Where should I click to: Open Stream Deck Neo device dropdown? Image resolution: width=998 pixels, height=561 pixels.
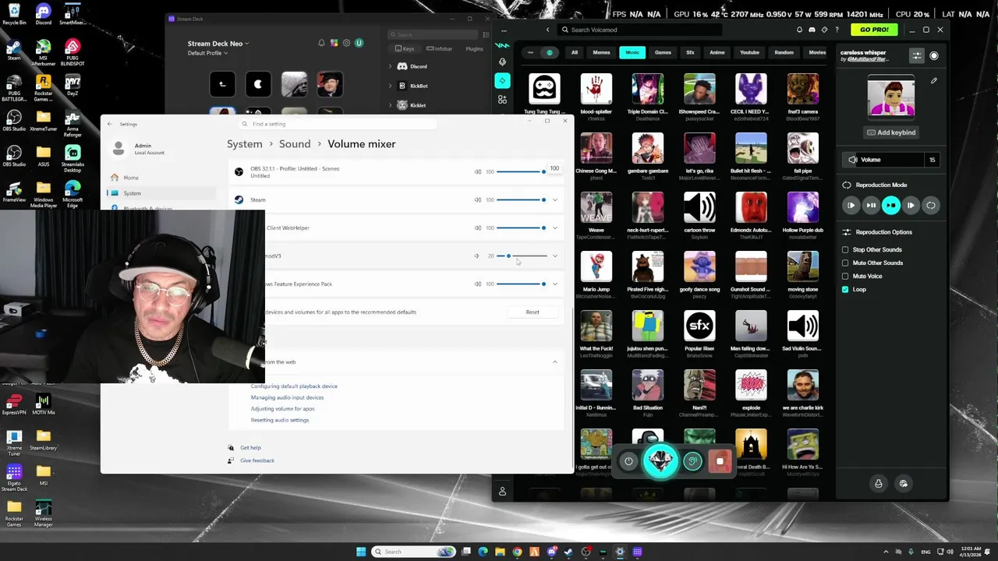[x=218, y=44]
